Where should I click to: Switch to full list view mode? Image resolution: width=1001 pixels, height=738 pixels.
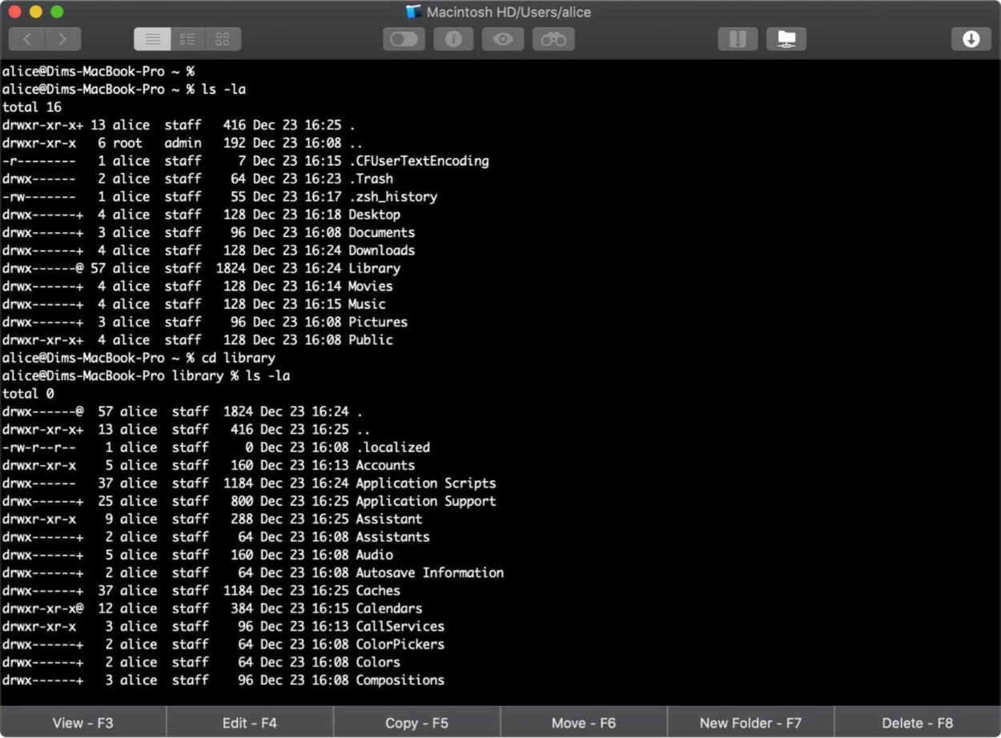click(x=152, y=38)
